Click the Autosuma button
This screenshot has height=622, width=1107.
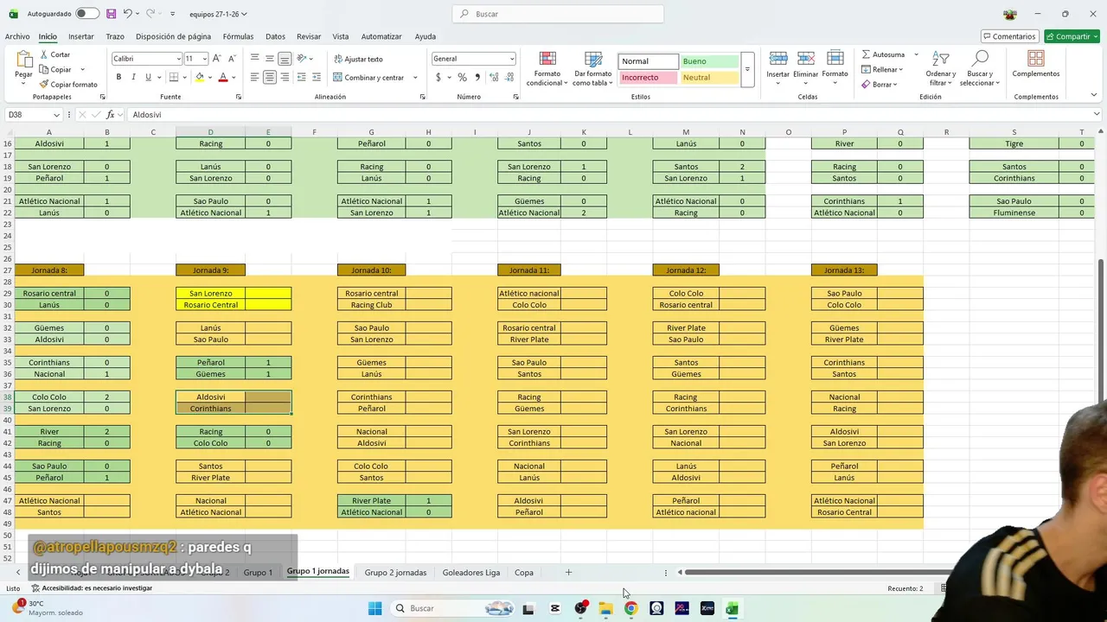tap(883, 54)
